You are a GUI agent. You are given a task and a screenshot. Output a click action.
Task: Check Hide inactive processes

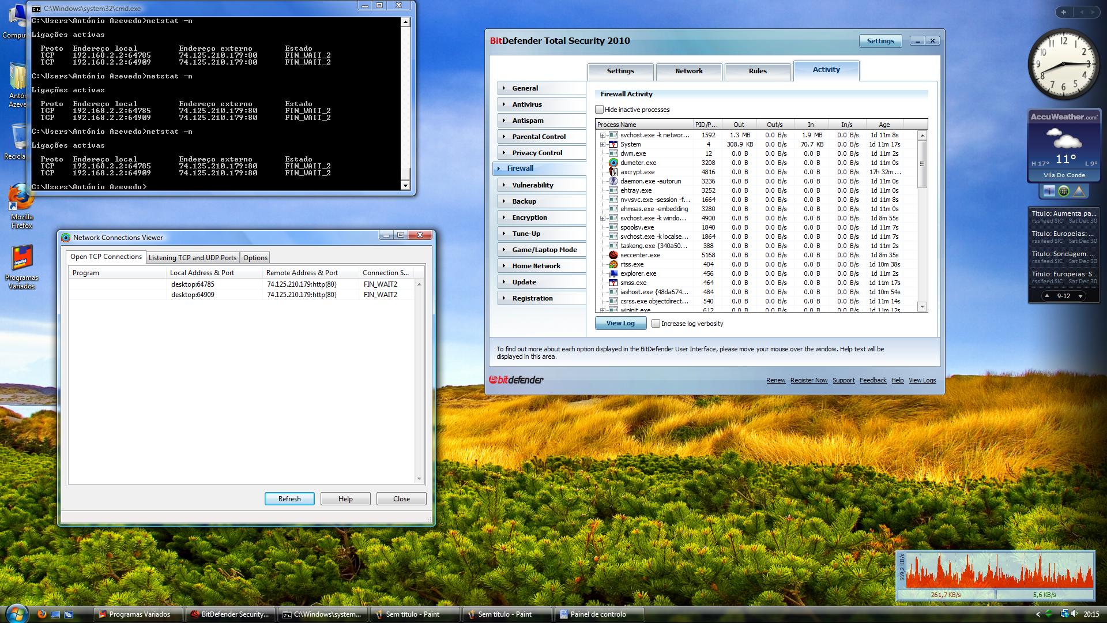tap(599, 110)
